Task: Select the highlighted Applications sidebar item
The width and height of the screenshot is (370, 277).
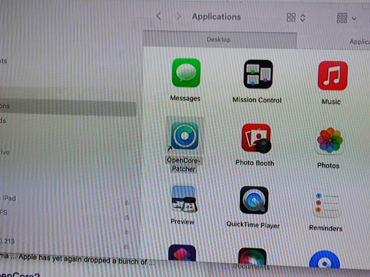Action: (68, 107)
